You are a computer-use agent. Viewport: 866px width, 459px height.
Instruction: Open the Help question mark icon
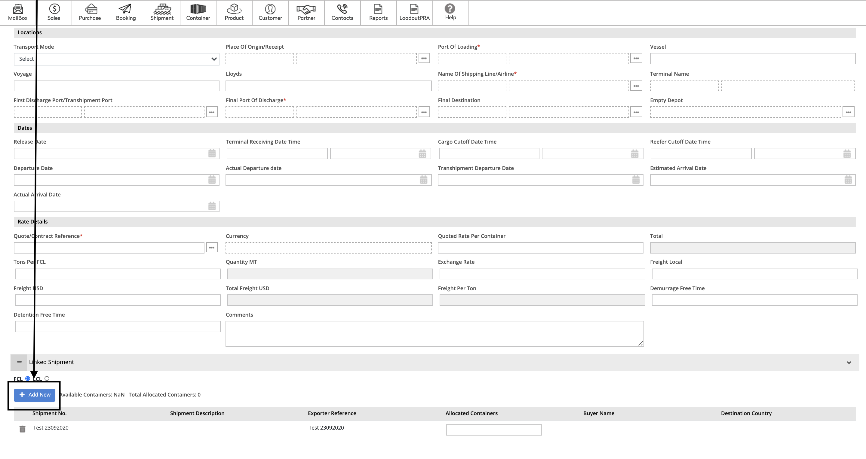tap(450, 9)
